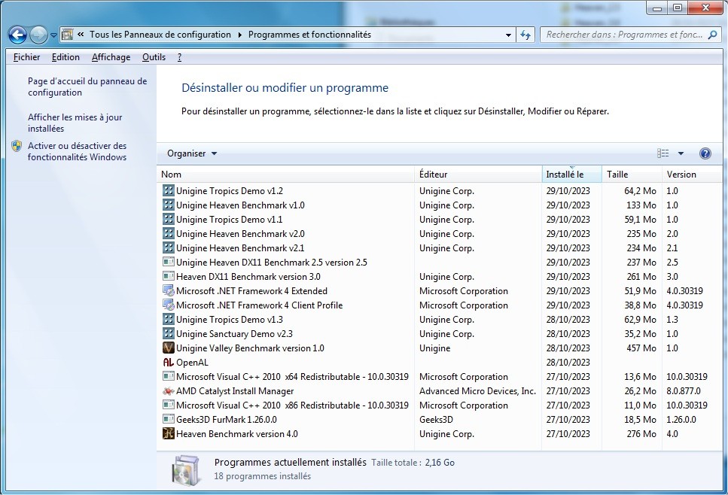Select Unigine Heaven Benchmark v2.0 icon
This screenshot has height=495, width=728.
click(168, 234)
